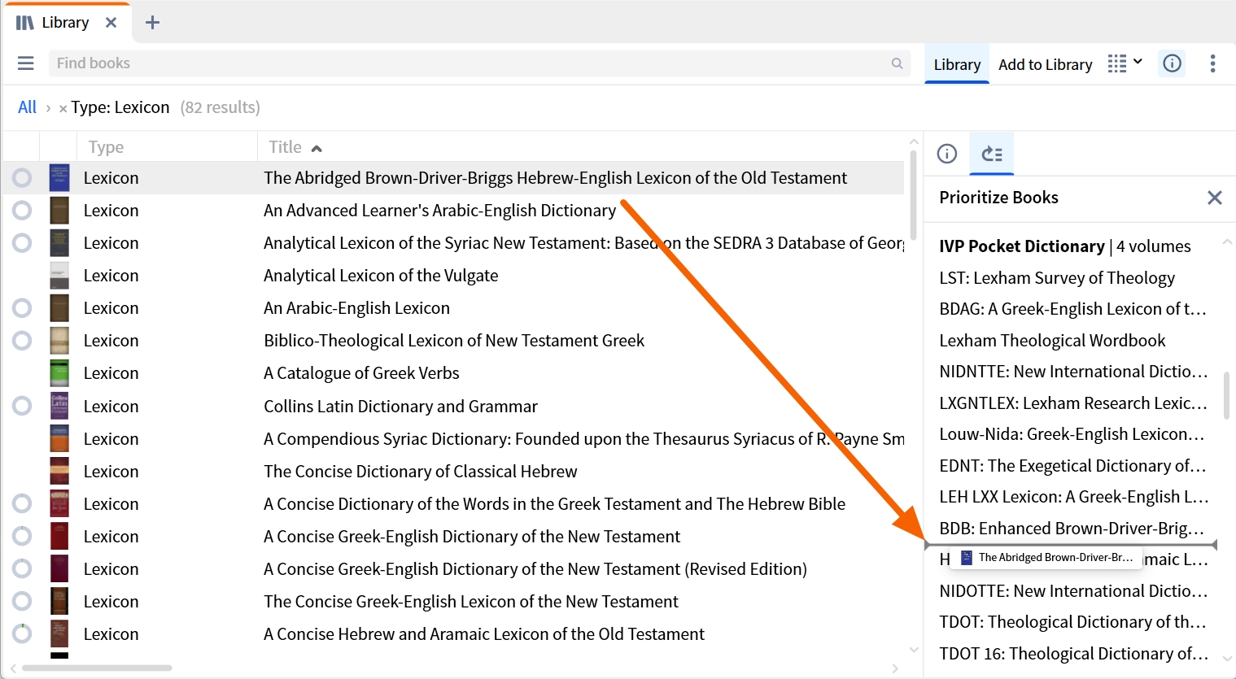Select 'Analytical Lexicon of the Vulgate' title
1236x679 pixels.
381,276
